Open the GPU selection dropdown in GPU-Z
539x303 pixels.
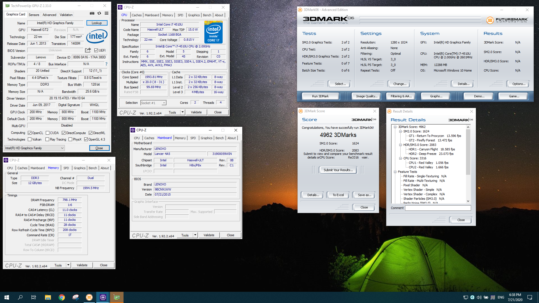coord(35,148)
